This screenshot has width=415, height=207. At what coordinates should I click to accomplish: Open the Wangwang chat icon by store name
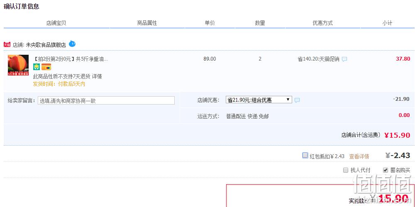[x=72, y=44]
